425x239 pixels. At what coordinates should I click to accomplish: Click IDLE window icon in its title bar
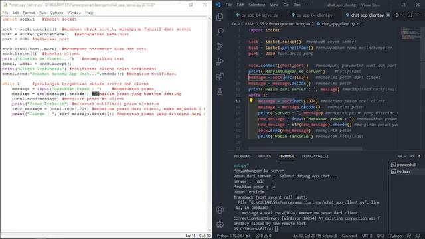coord(5,5)
